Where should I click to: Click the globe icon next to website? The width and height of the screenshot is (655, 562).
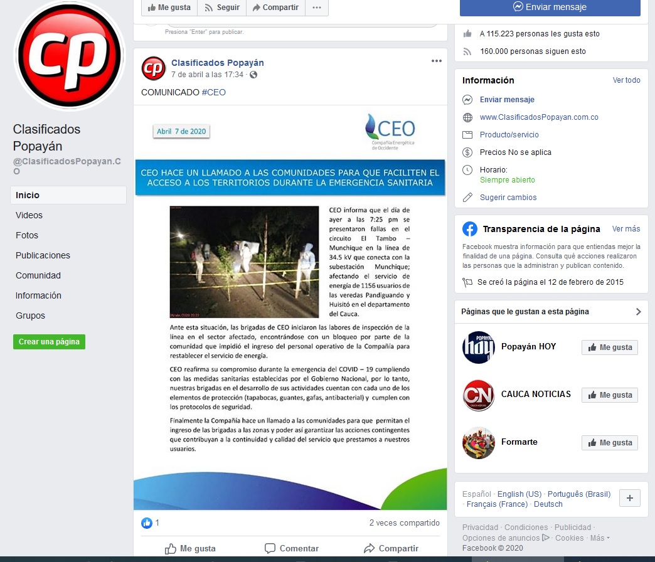coord(467,117)
